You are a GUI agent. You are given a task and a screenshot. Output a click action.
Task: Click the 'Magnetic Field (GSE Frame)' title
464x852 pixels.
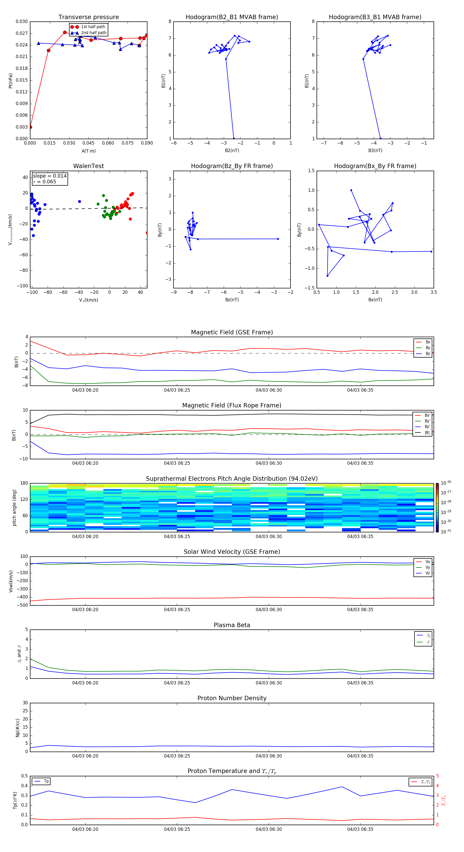point(232,332)
